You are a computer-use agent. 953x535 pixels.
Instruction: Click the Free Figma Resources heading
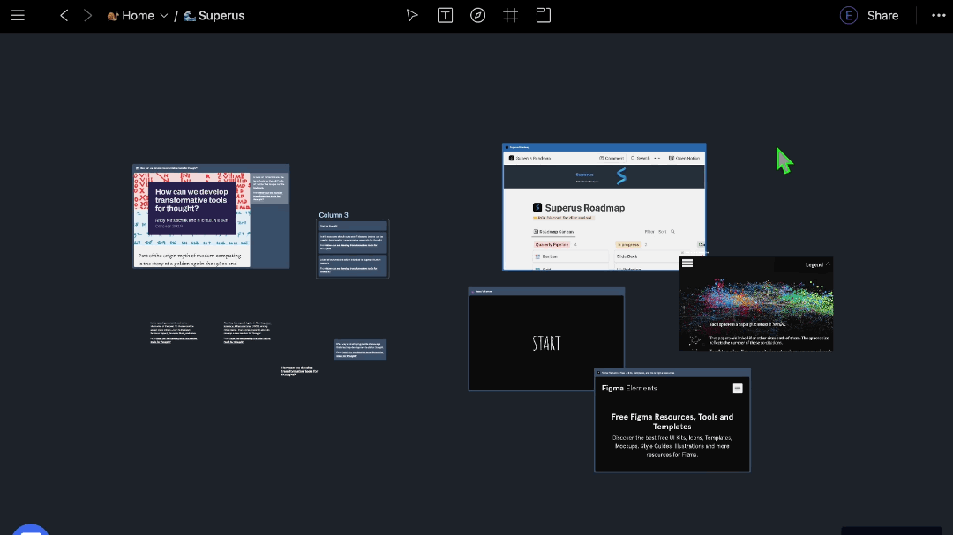coord(672,421)
